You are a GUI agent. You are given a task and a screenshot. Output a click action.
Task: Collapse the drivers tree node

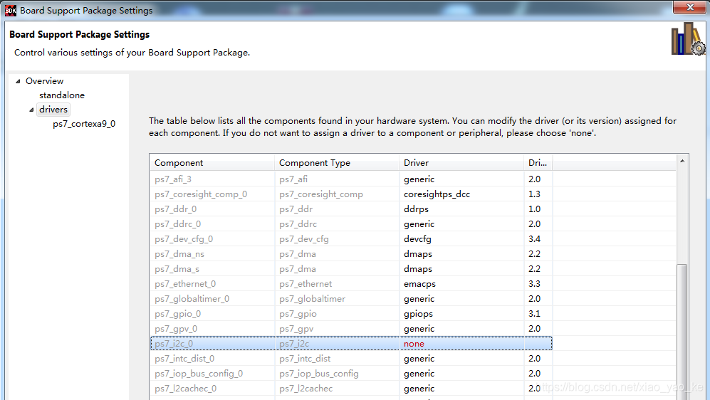[x=32, y=110]
